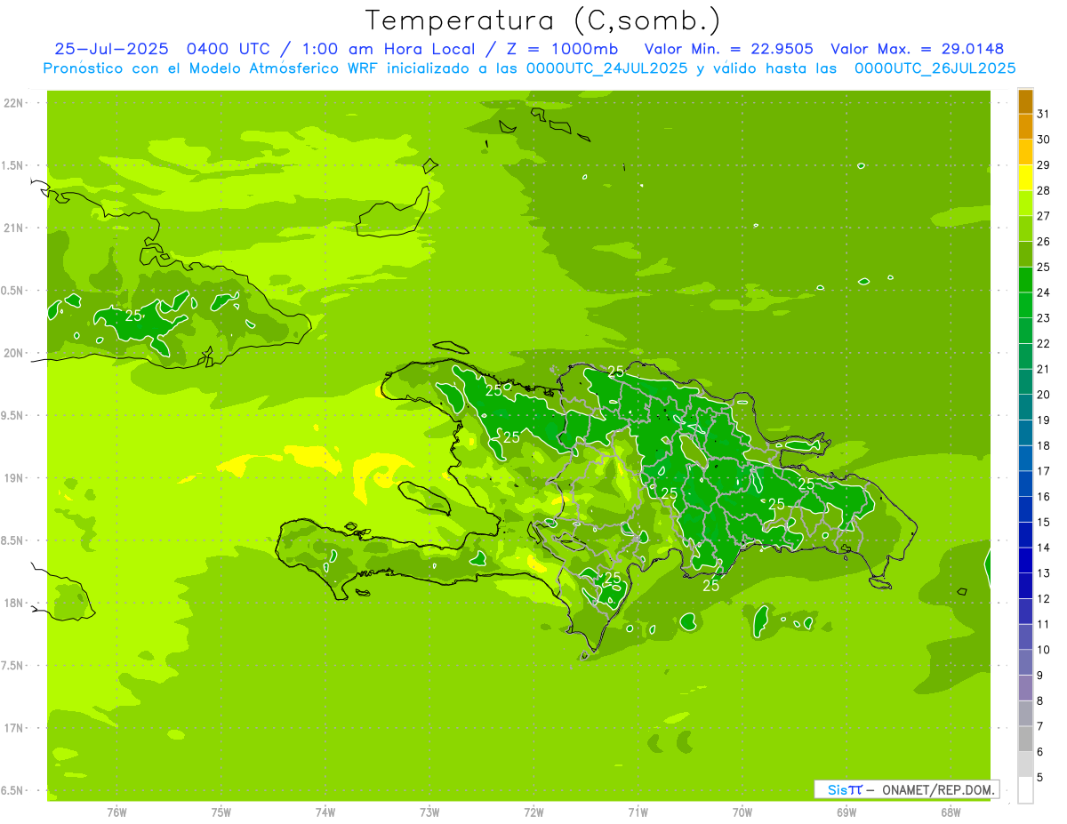Click the "0400 UTC" time text

pos(229,49)
